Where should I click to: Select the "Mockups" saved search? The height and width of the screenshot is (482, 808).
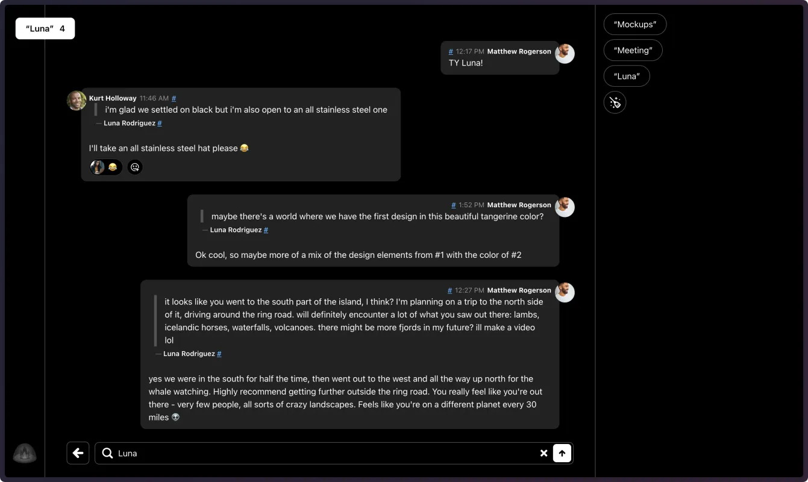[x=634, y=25]
